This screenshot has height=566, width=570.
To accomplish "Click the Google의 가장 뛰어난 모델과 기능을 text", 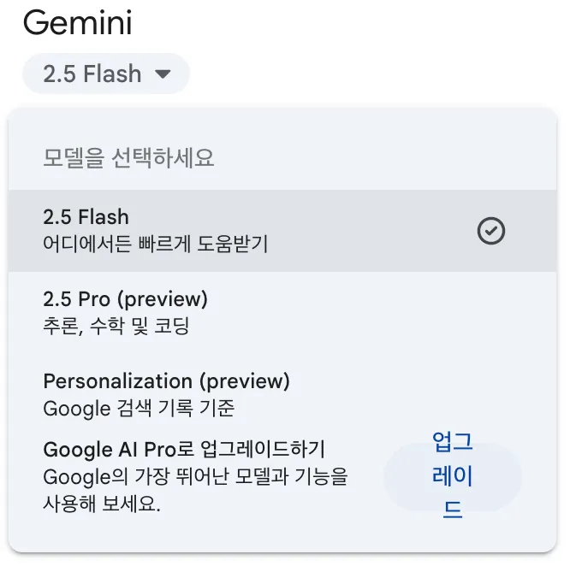I will coord(196,477).
